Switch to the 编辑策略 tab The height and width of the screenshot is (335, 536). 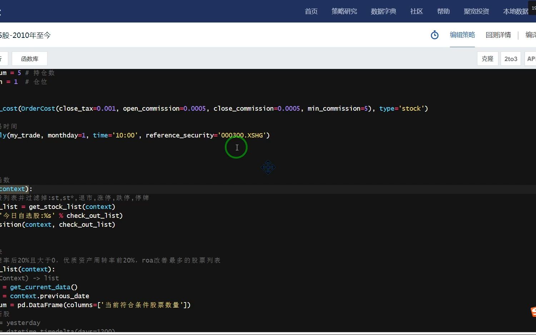click(462, 35)
